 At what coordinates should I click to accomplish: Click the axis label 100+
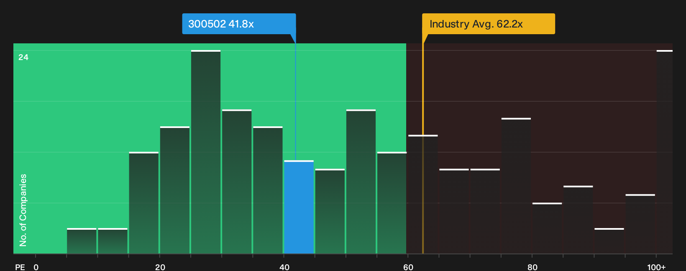click(656, 267)
